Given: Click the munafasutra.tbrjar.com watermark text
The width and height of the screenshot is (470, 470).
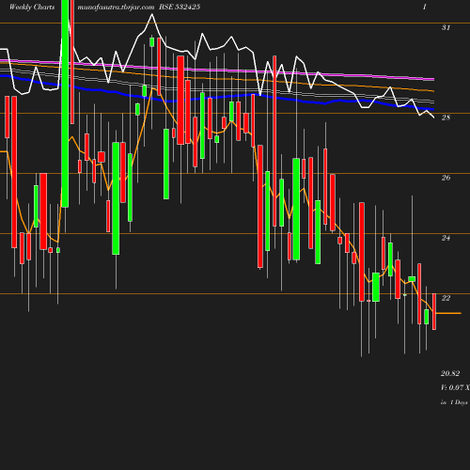Looking at the screenshot, I should (116, 7).
